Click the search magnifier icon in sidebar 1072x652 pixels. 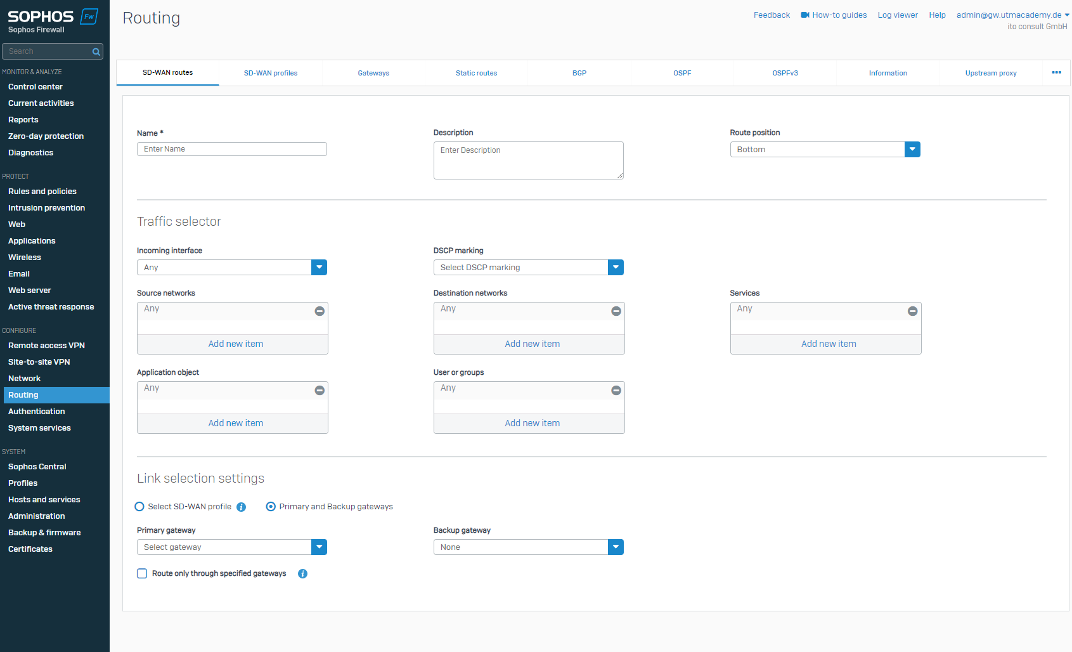pyautogui.click(x=96, y=52)
